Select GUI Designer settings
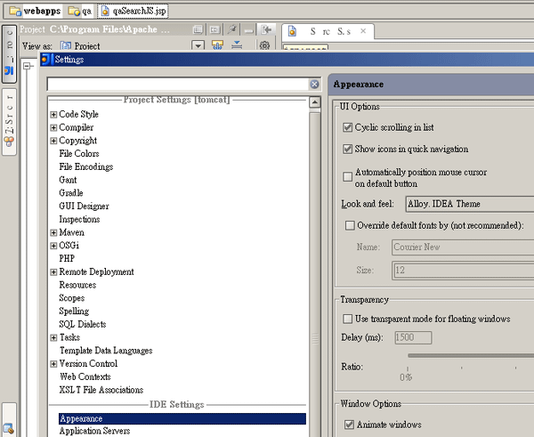 click(84, 206)
